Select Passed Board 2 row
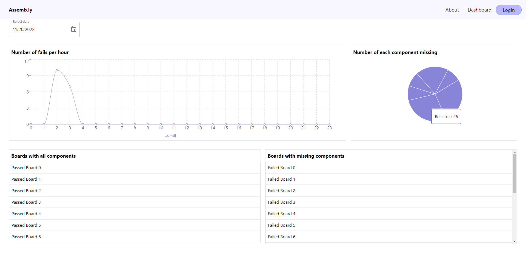 [x=135, y=191]
